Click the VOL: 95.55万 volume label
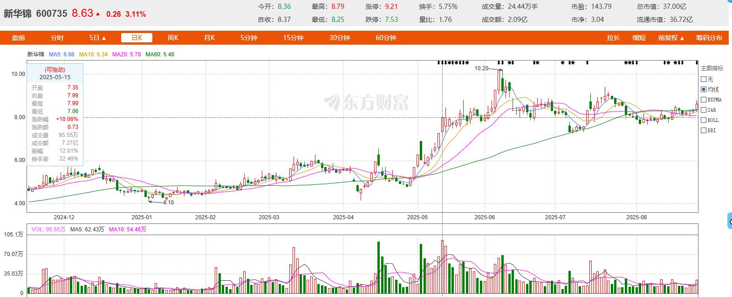The height and width of the screenshot is (297, 732). (49, 229)
